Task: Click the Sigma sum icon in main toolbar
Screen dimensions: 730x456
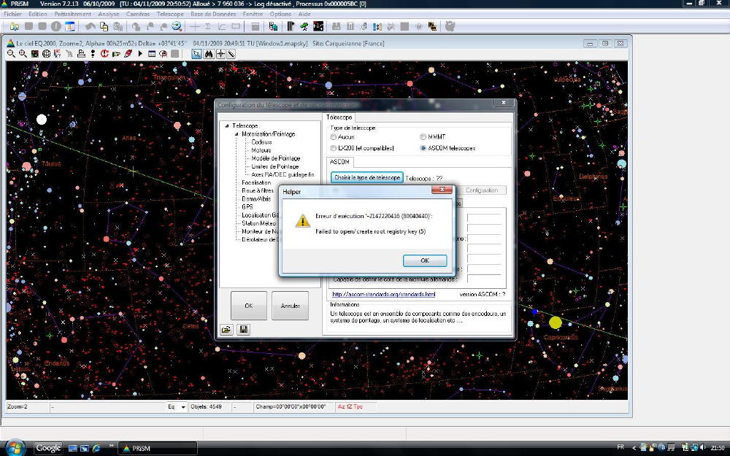Action: click(208, 27)
